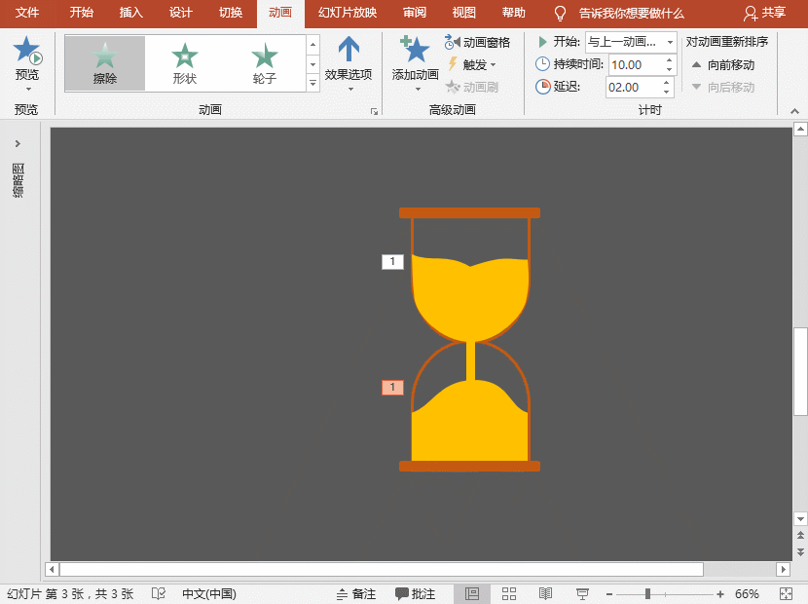Switch to the Home (开始) tab
Screen dimensions: 808x604
[x=82, y=13]
